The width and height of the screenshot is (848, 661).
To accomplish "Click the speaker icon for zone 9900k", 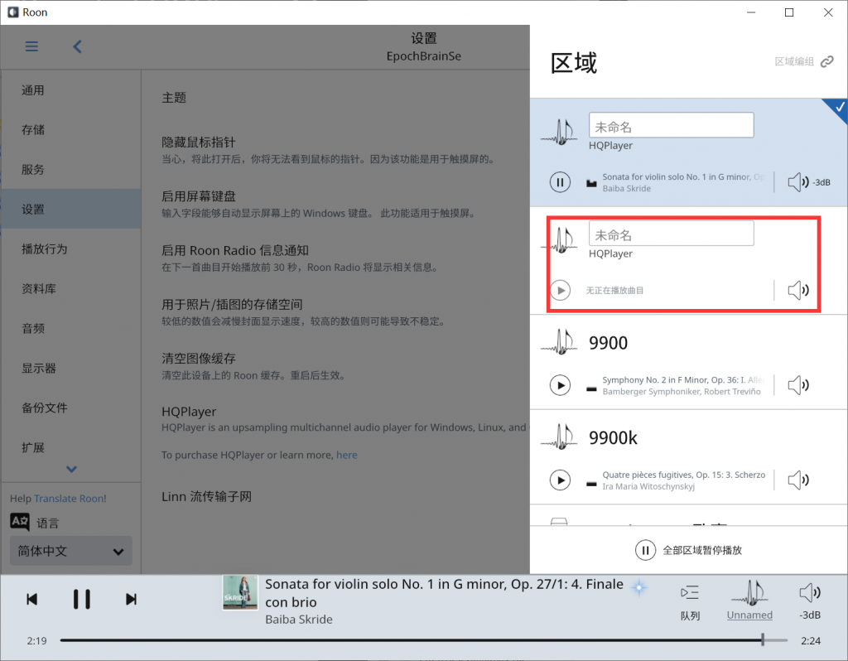I will (797, 480).
